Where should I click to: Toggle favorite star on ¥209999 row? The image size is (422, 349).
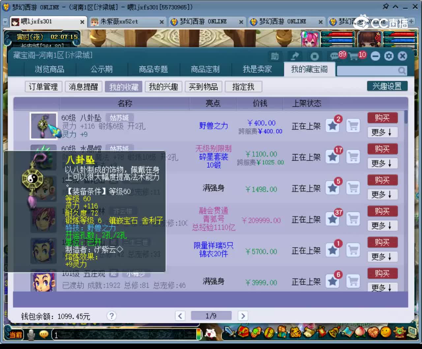[x=333, y=219]
